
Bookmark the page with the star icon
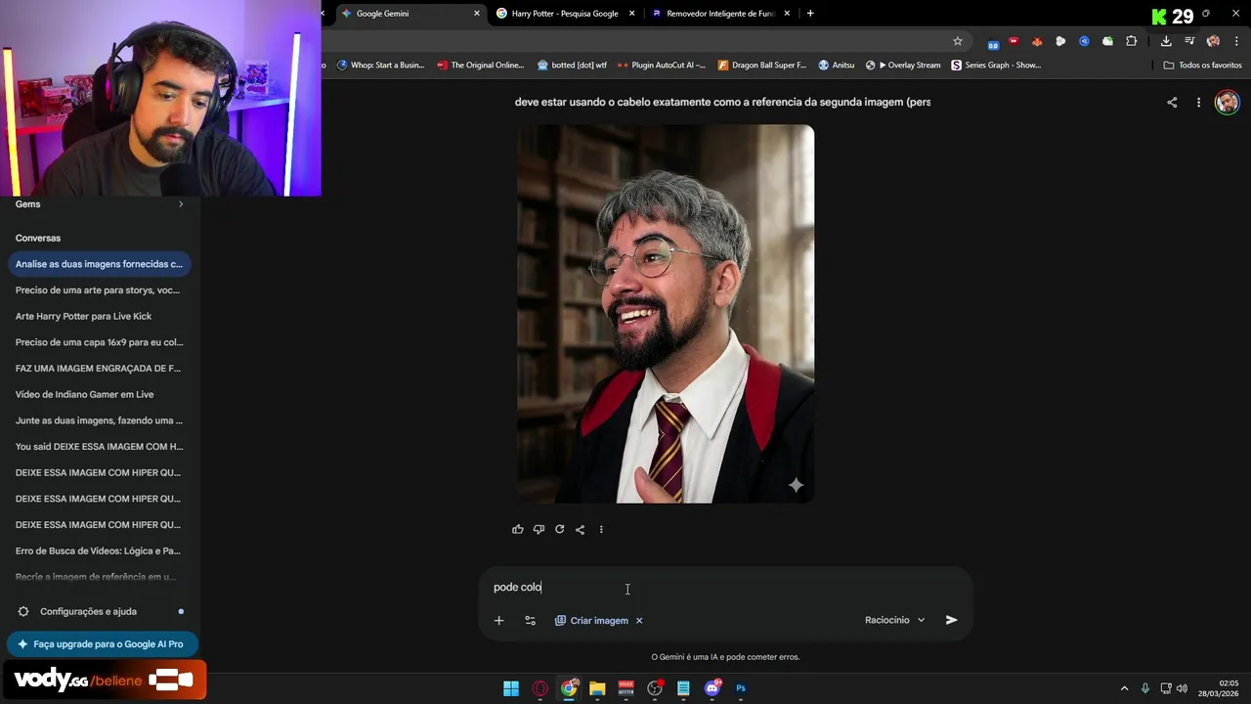958,41
